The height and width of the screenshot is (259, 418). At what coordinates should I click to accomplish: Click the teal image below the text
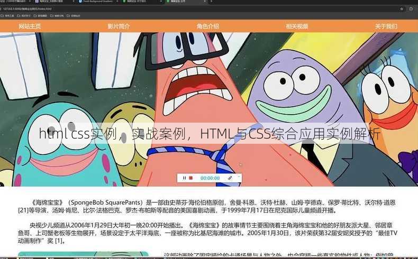(83, 254)
